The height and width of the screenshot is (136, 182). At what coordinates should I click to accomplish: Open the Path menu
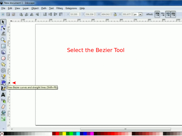44,8
